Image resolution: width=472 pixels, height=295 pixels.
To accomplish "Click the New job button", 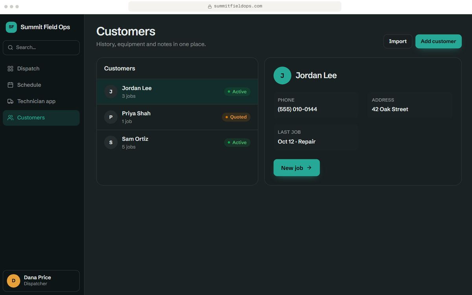I will (x=297, y=168).
